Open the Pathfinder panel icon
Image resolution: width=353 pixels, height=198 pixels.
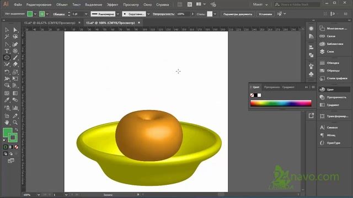(311, 55)
